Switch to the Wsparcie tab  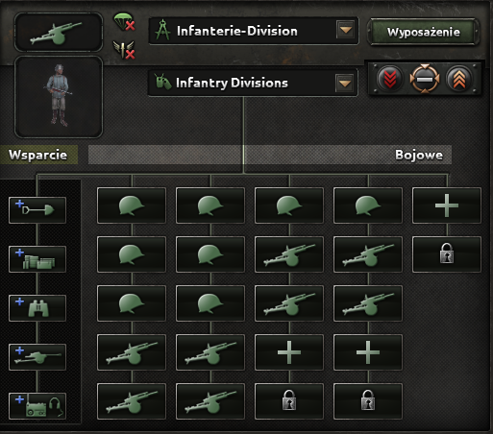coord(38,155)
